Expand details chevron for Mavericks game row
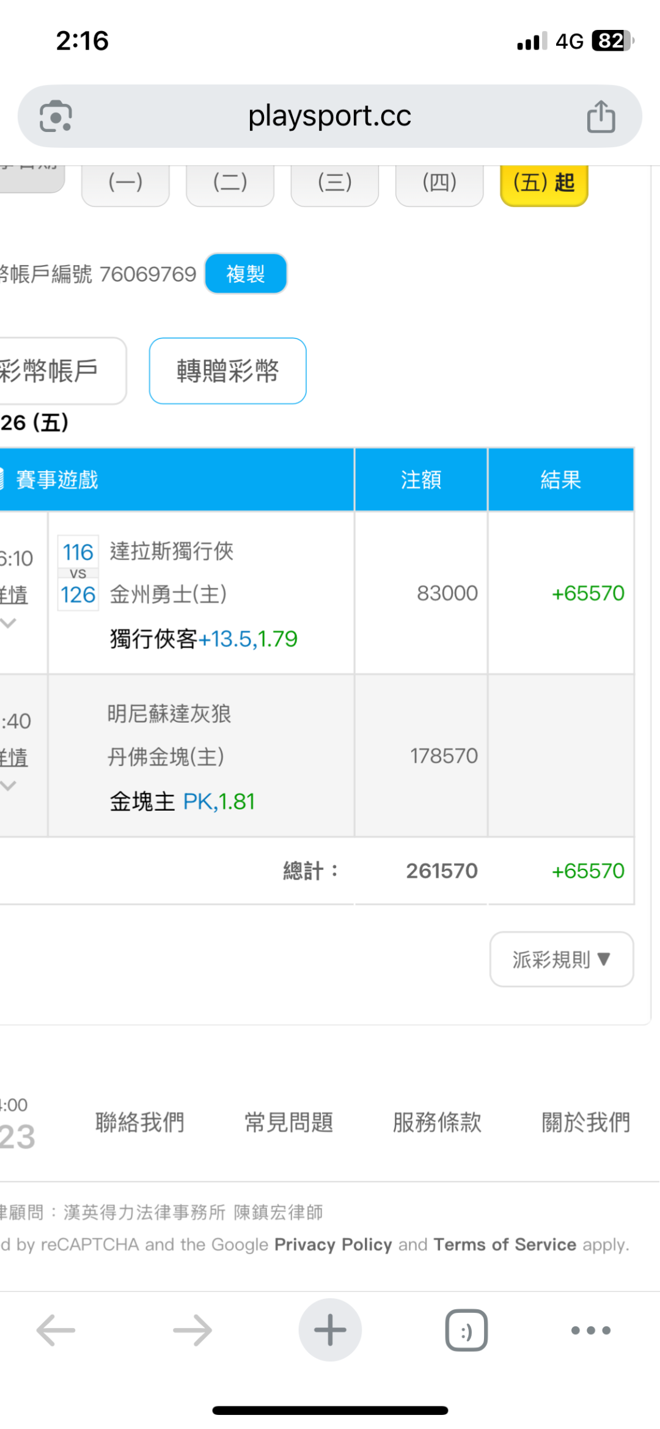The height and width of the screenshot is (1429, 660). pyautogui.click(x=9, y=623)
